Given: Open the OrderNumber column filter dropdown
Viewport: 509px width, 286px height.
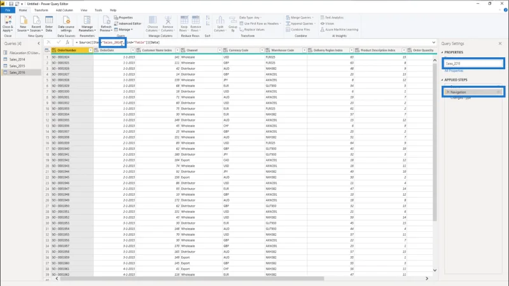Looking at the screenshot, I should point(90,50).
